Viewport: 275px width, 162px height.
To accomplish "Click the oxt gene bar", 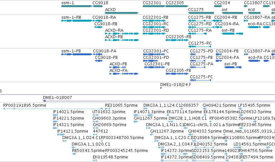I will point(232,13).
